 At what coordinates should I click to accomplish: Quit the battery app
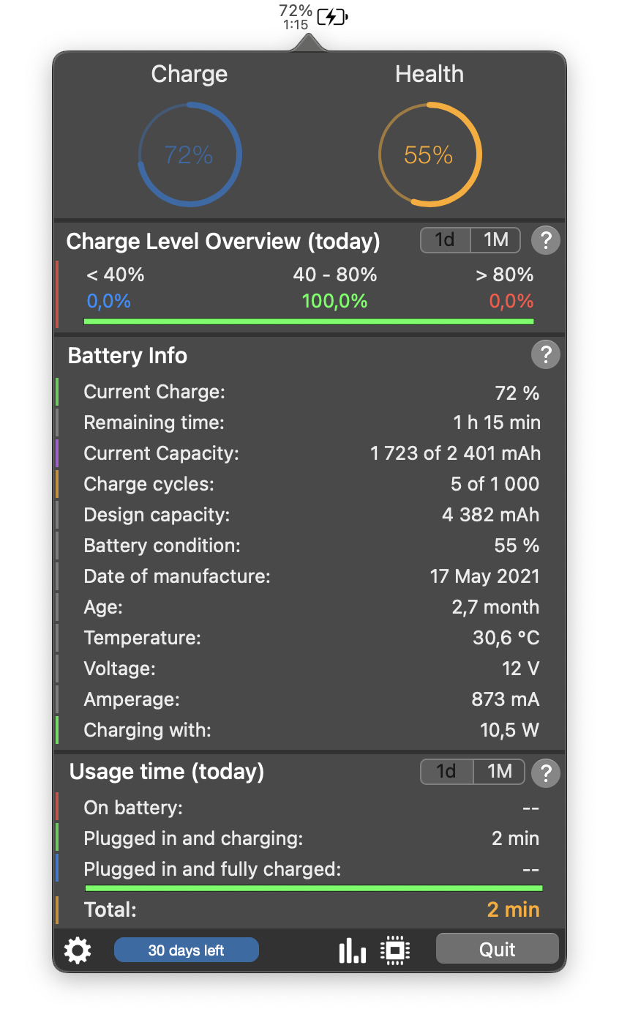(x=497, y=949)
